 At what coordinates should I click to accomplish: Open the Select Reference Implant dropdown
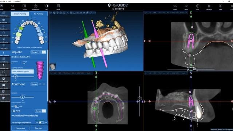[x=23, y=71]
